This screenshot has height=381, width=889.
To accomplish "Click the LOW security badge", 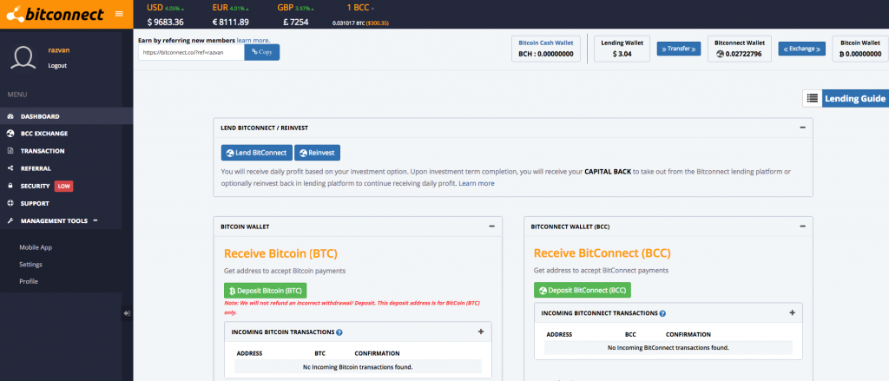I will point(63,186).
